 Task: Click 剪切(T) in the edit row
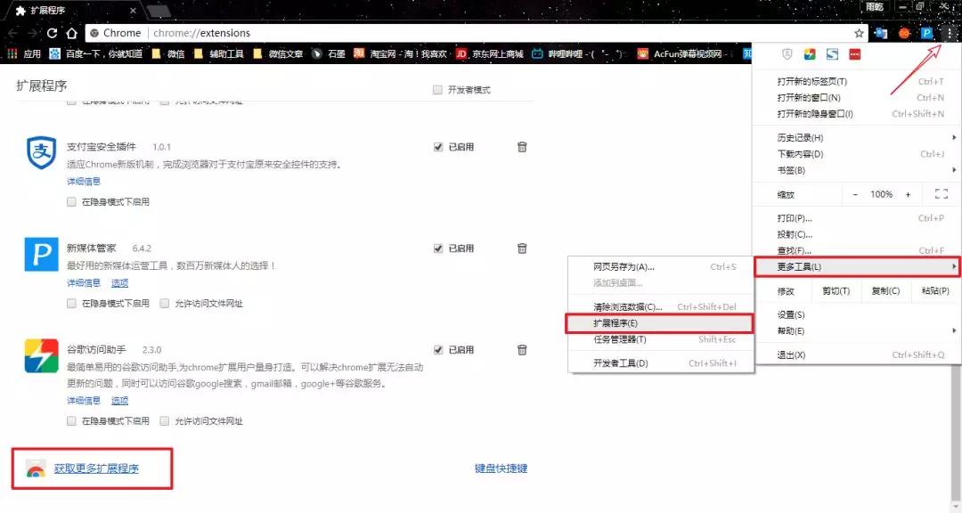pos(836,291)
